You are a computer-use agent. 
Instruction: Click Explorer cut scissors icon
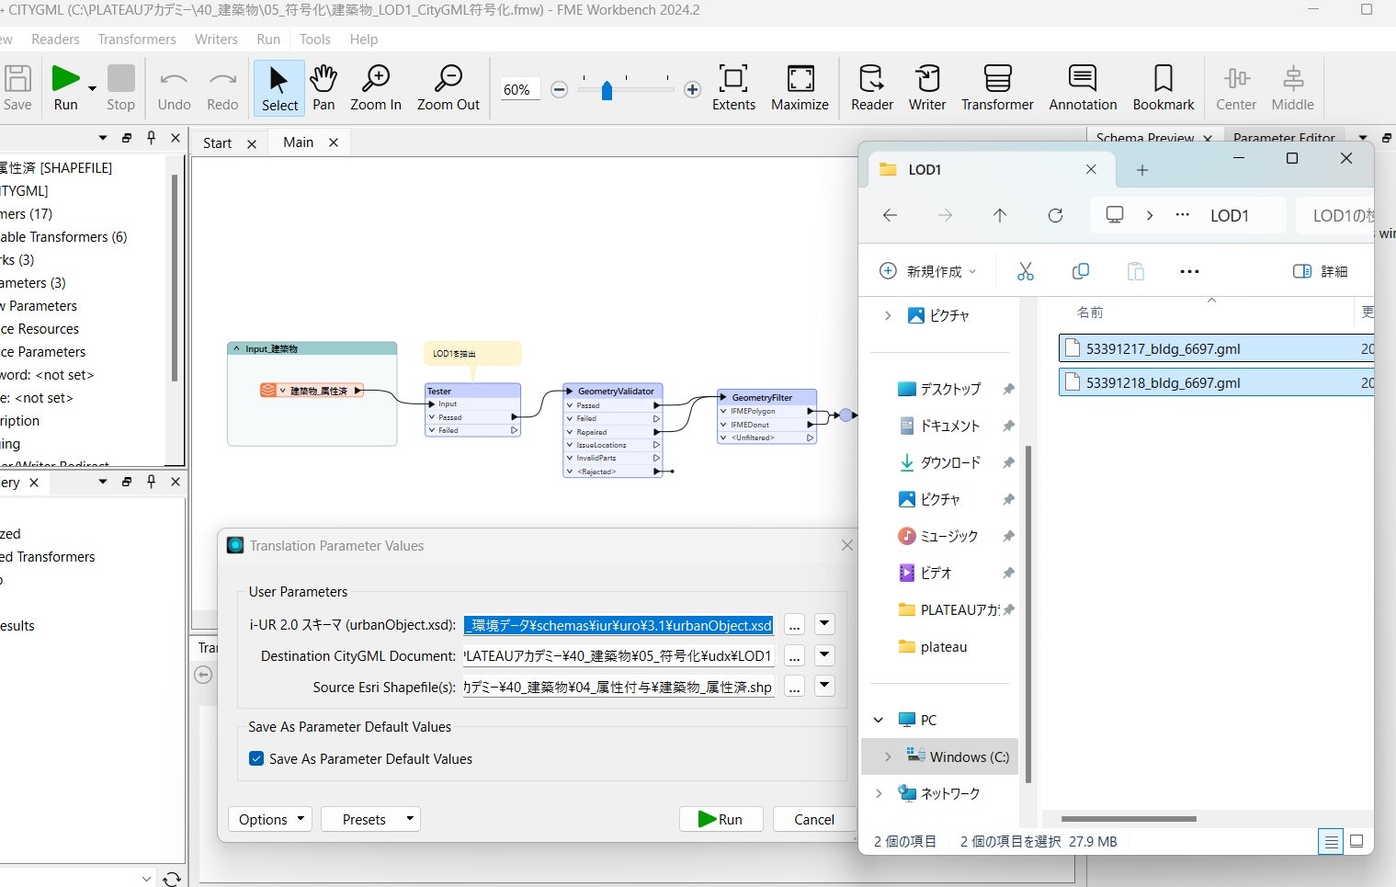pyautogui.click(x=1026, y=271)
